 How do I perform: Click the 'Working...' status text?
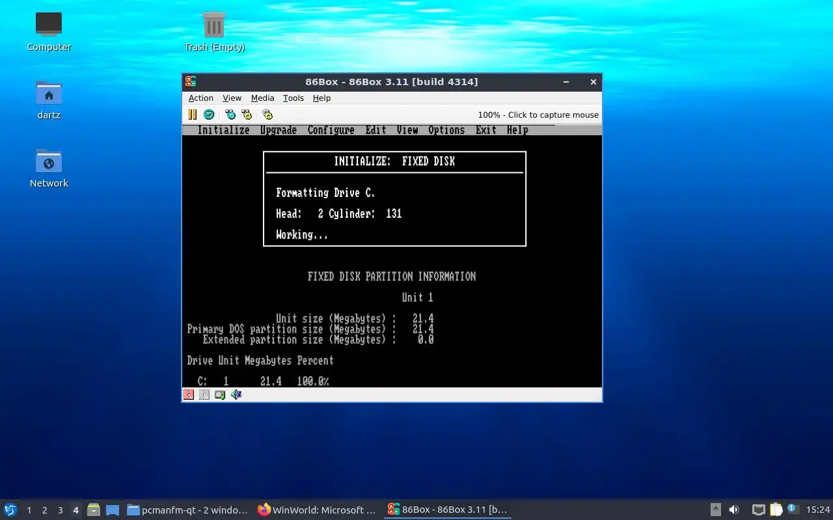tap(302, 235)
